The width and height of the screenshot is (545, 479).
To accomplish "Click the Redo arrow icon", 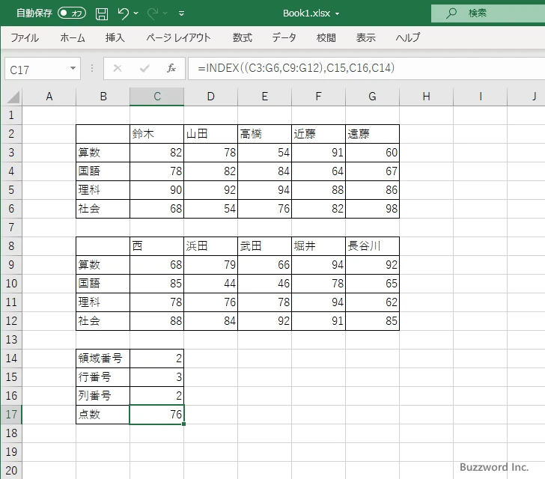I will coord(152,13).
